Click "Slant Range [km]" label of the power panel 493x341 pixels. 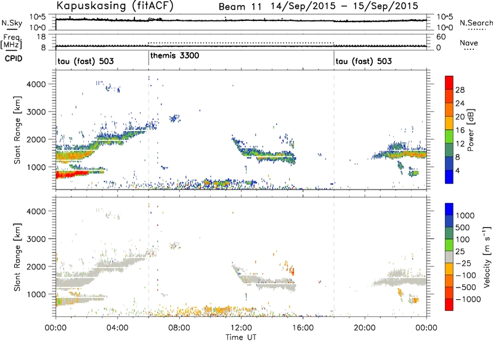tap(18, 130)
